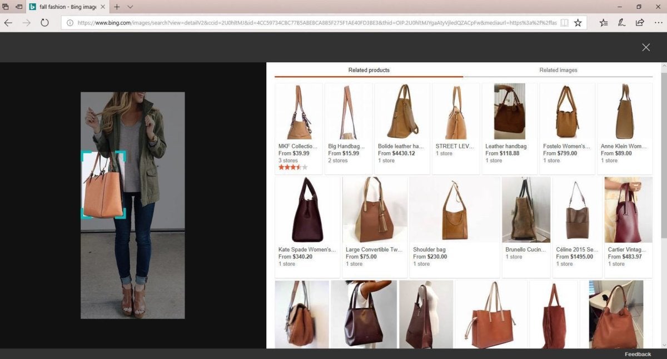Screen dimensions: 667x359
Task: Reload the page with Refresh icon
Action: tap(45, 23)
